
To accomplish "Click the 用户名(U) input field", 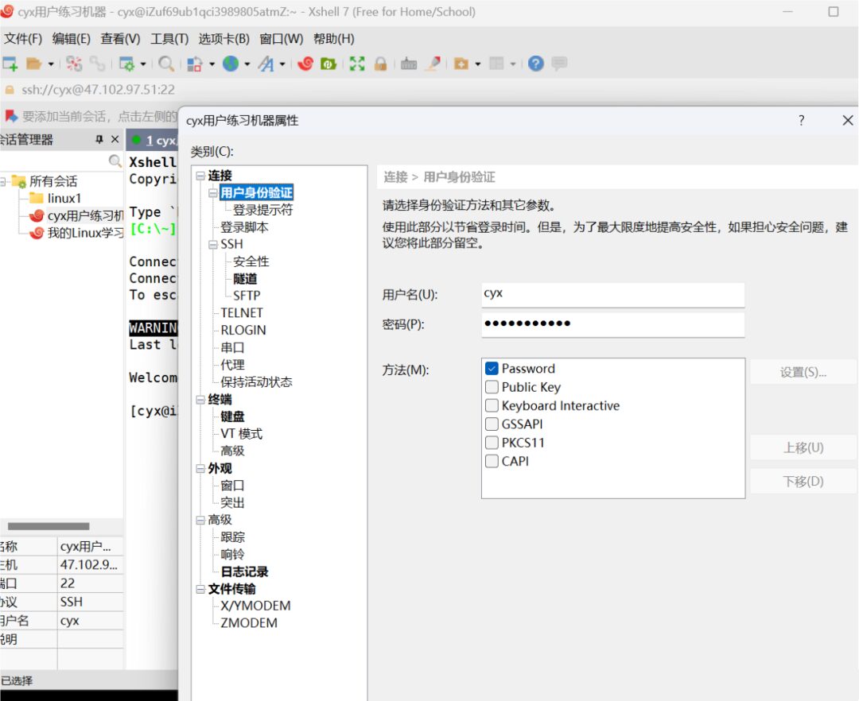I will pyautogui.click(x=613, y=294).
